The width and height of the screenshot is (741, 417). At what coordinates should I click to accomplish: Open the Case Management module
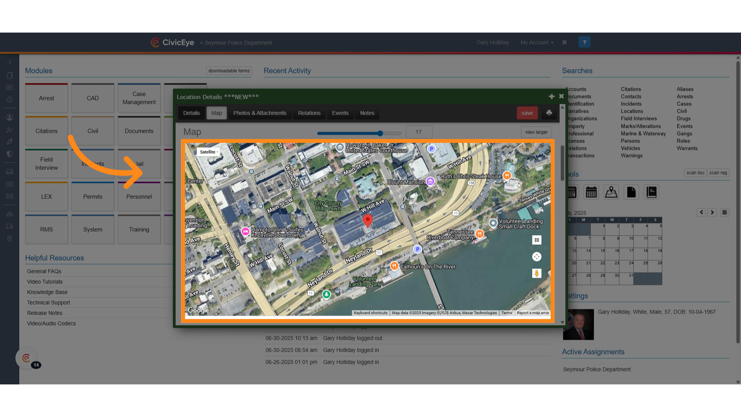(x=139, y=98)
